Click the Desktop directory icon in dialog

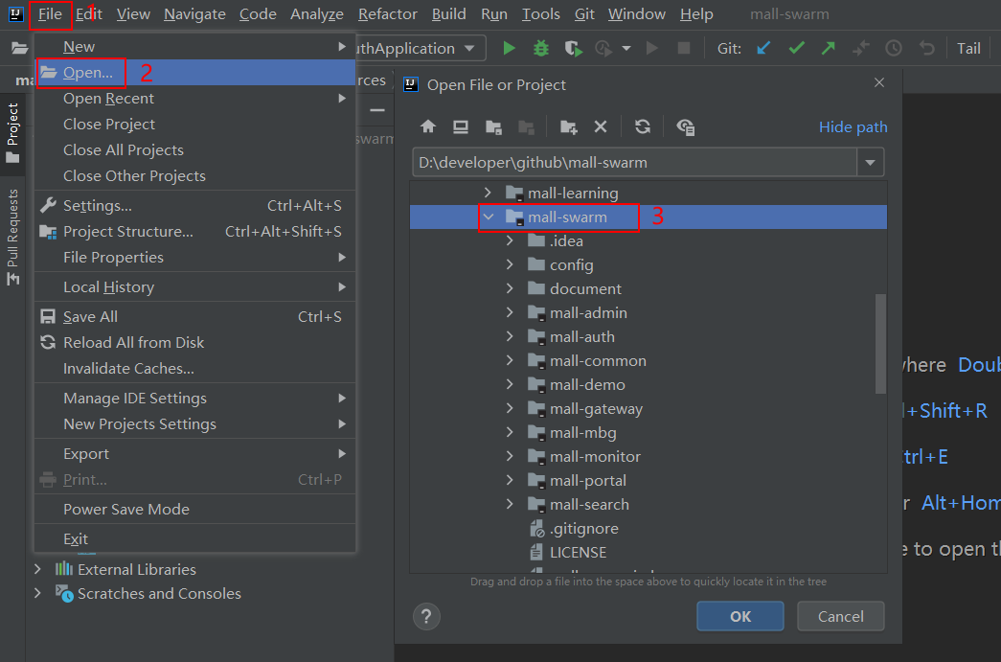click(x=461, y=126)
